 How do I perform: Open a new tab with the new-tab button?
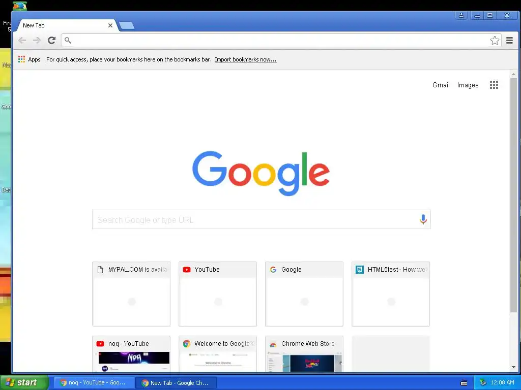tap(127, 25)
